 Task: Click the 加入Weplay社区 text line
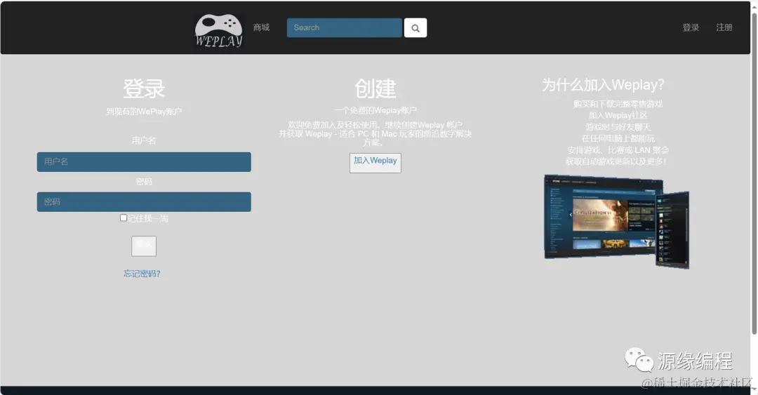pos(618,116)
